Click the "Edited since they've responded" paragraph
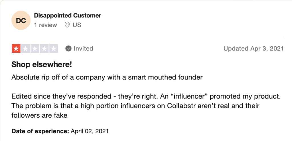This screenshot has width=292, height=141. tap(146, 106)
